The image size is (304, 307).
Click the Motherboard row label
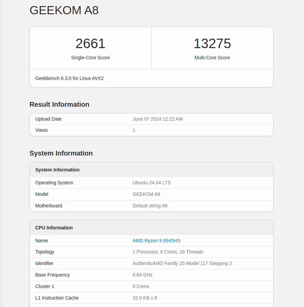coord(48,206)
